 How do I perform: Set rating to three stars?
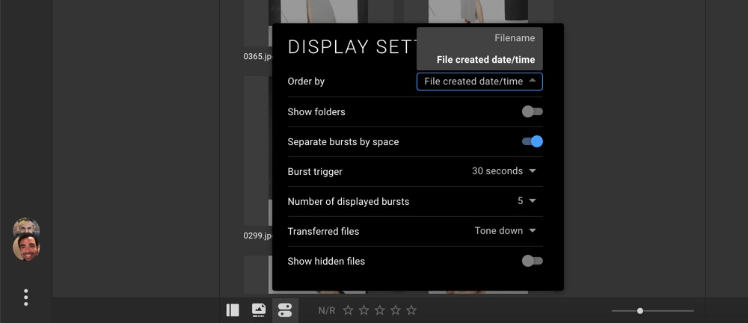pos(379,310)
